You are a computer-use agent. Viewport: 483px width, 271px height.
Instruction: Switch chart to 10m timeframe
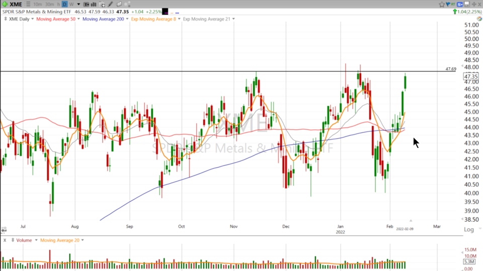[x=38, y=5]
